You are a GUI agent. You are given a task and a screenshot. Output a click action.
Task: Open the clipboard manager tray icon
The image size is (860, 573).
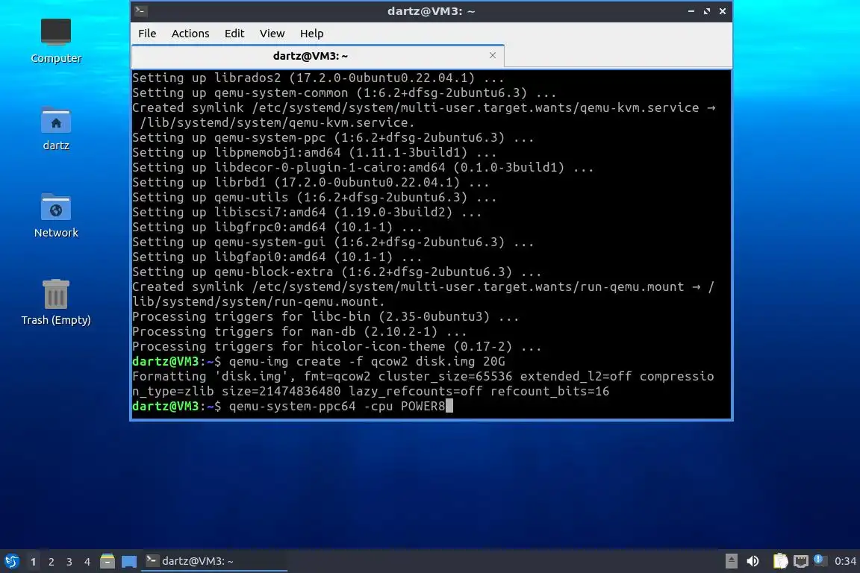pyautogui.click(x=780, y=561)
